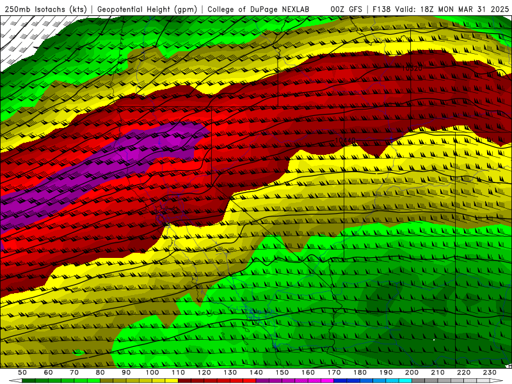This screenshot has width=512, height=384.
Task: Click the '00Z GFS' model run label
Action: tap(346, 10)
